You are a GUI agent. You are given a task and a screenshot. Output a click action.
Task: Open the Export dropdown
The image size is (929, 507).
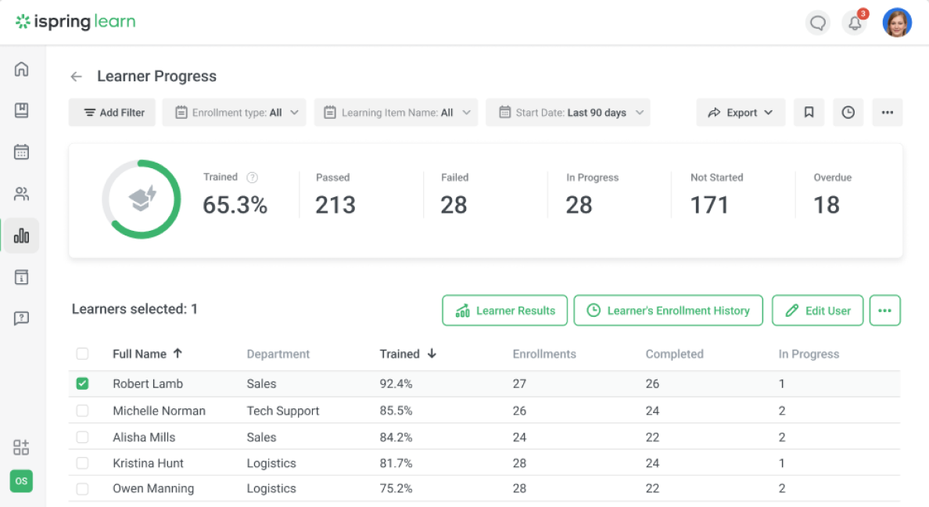point(741,113)
